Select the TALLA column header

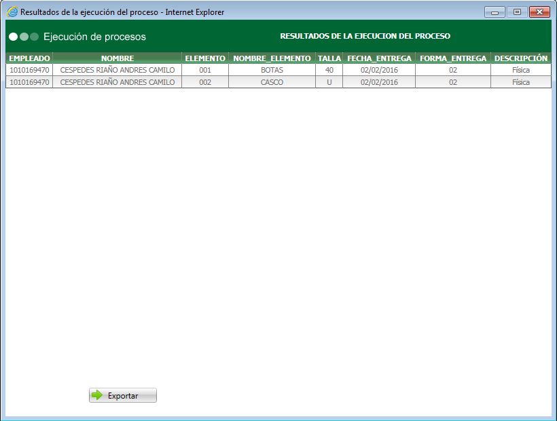[x=329, y=58]
